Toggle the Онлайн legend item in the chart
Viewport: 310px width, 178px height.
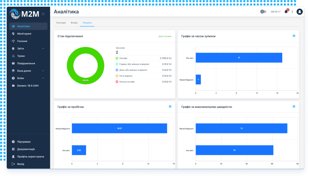coord(124,58)
